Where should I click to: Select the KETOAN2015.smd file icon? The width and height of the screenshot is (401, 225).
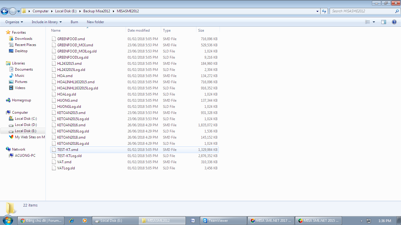pyautogui.click(x=54, y=112)
